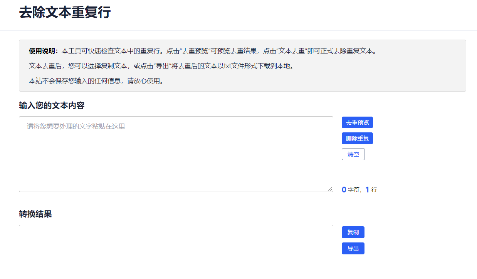Click the privacy notice line at bottom of instructions
The height and width of the screenshot is (279, 477).
pos(94,81)
